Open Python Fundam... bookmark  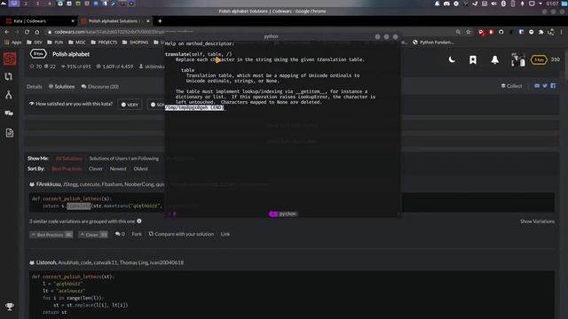tap(433, 43)
